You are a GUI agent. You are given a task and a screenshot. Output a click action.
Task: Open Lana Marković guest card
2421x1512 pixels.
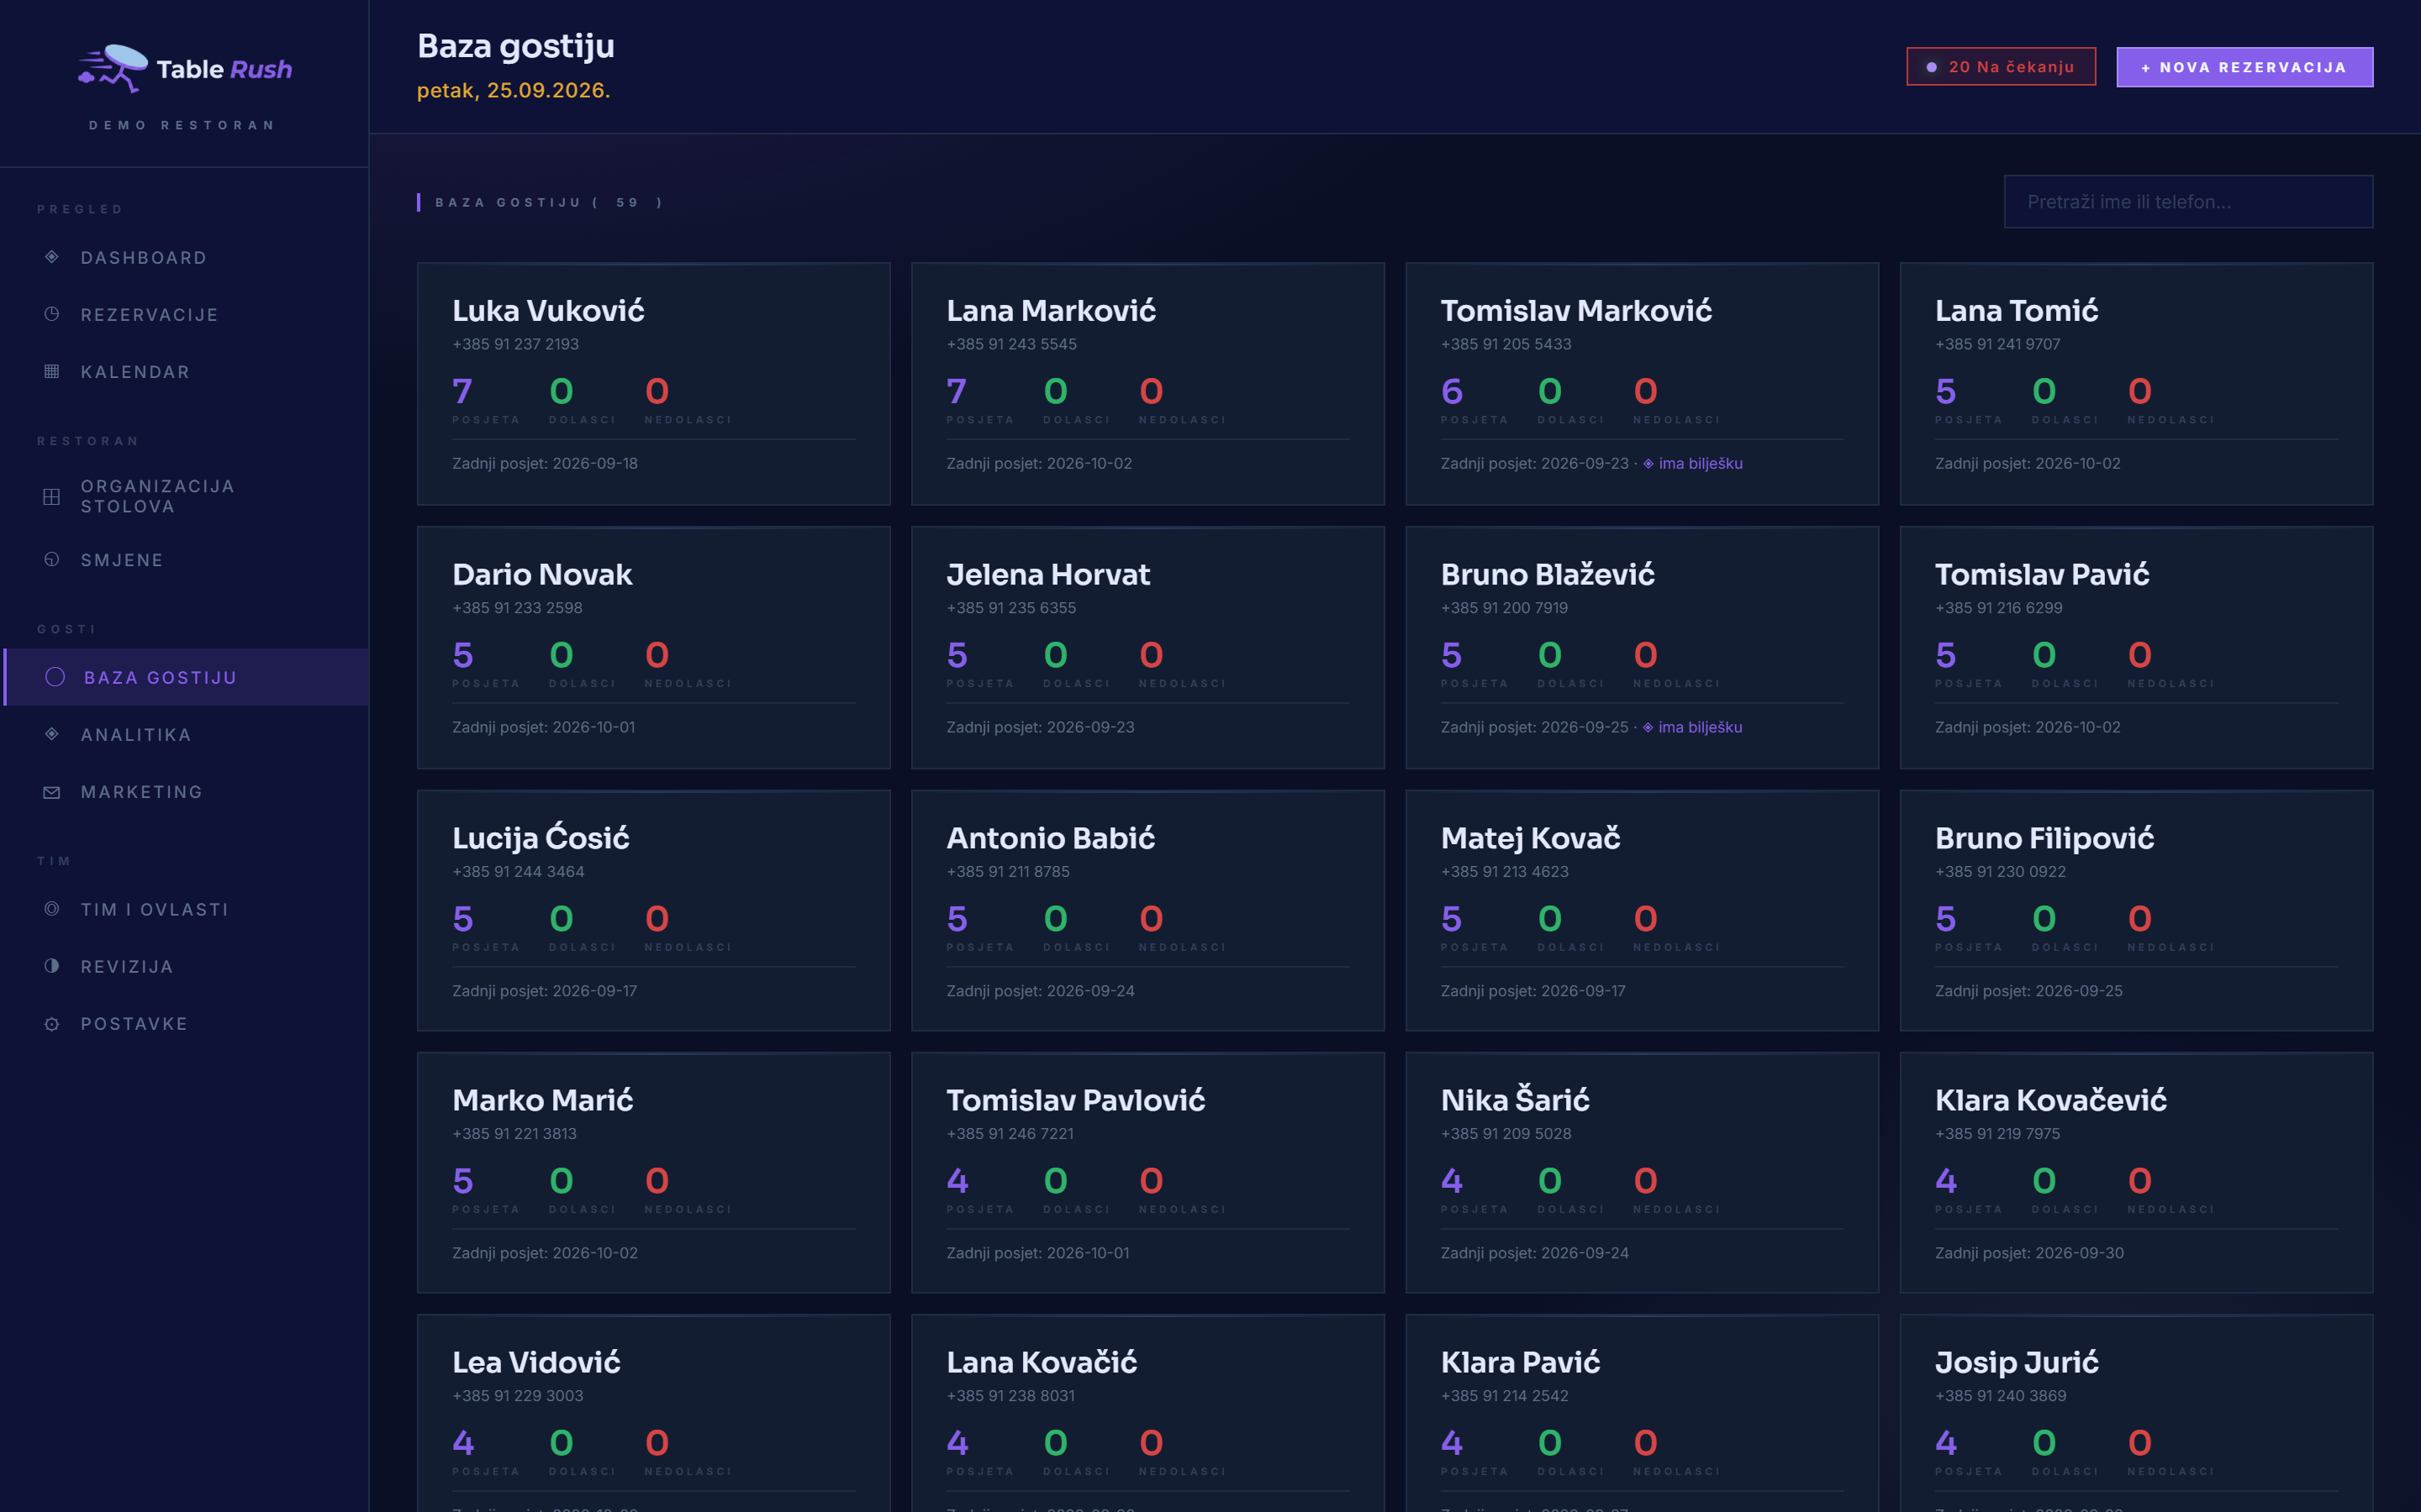click(1147, 384)
